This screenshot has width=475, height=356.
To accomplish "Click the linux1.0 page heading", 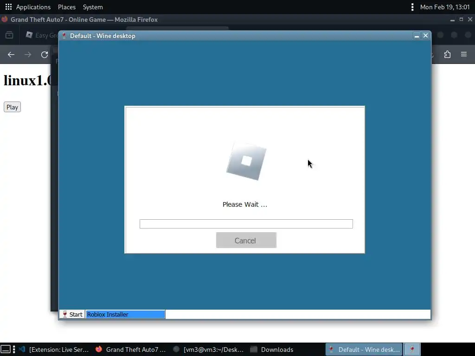I will pyautogui.click(x=27, y=81).
